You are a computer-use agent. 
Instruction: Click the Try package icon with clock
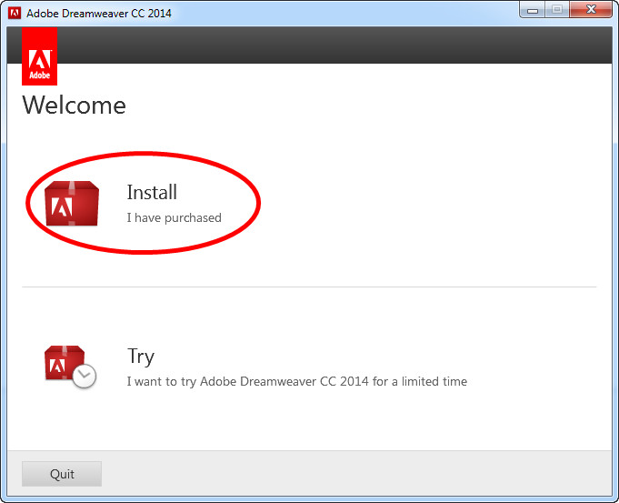point(70,367)
